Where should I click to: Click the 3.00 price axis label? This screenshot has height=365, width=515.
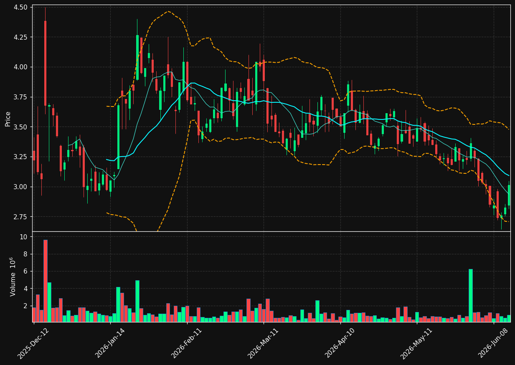(21, 187)
